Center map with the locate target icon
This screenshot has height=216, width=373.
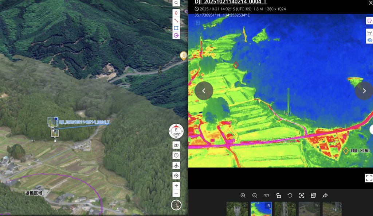pos(176,176)
